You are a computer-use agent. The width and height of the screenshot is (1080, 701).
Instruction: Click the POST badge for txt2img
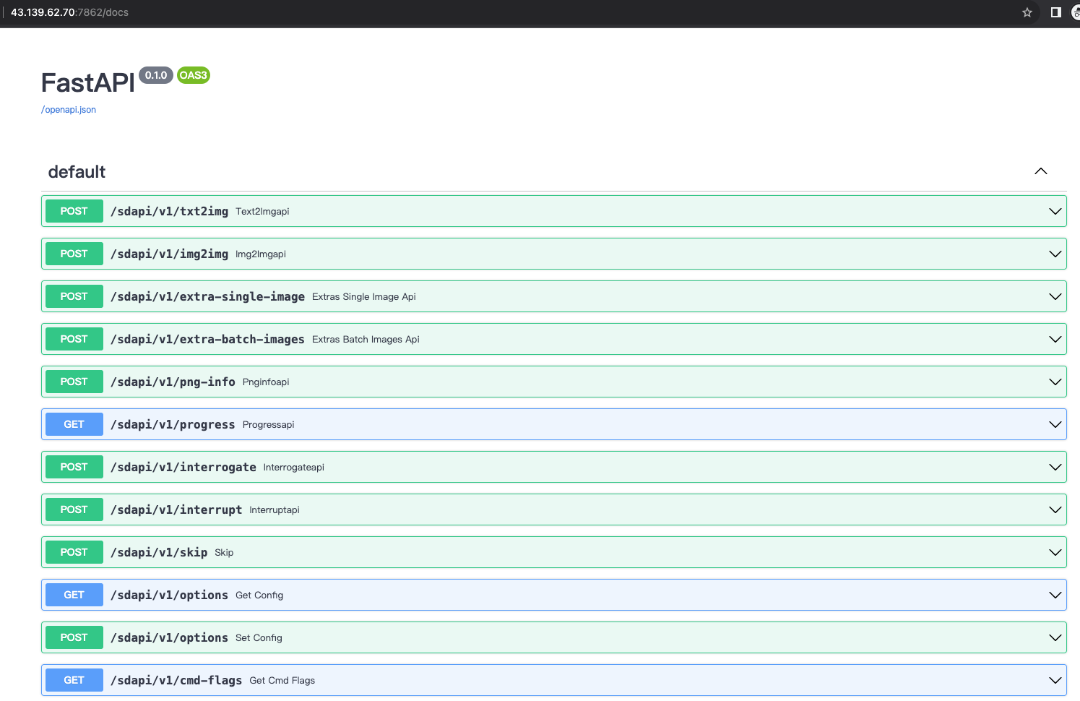[x=74, y=211]
